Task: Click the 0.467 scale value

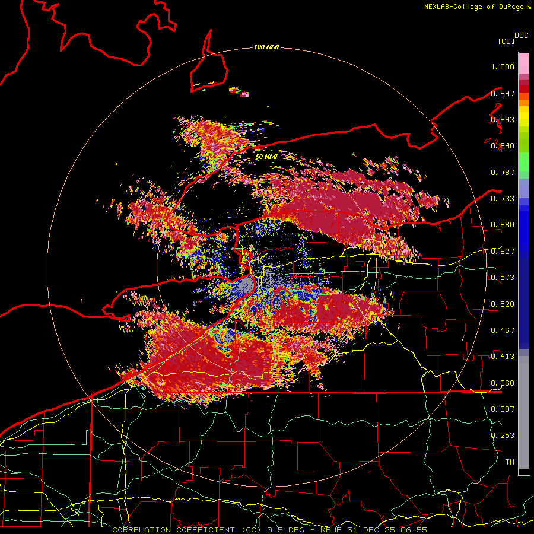Action: click(503, 330)
